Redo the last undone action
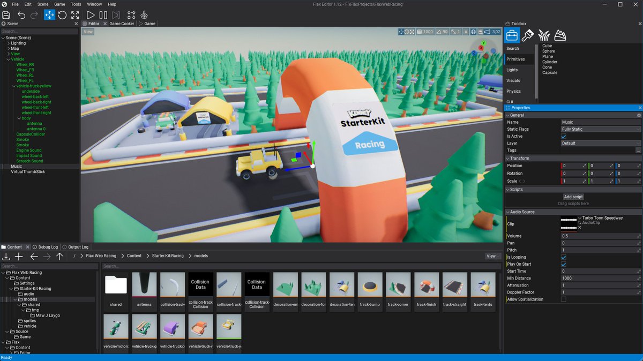This screenshot has width=643, height=361. [34, 15]
